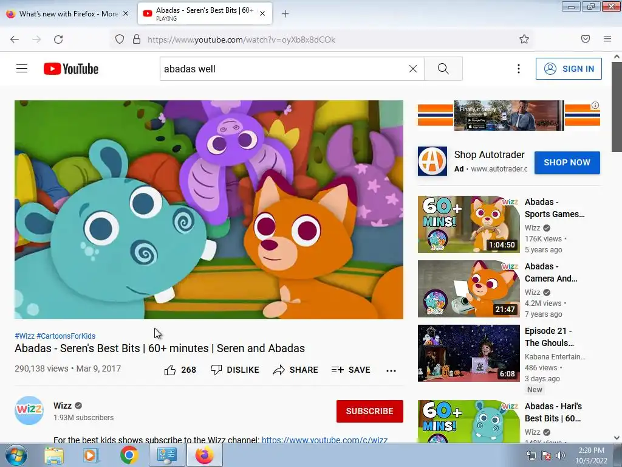Screen dimensions: 622x467
Task: Follow the youtube.com/c/wizz link in the description
Action: (324, 440)
